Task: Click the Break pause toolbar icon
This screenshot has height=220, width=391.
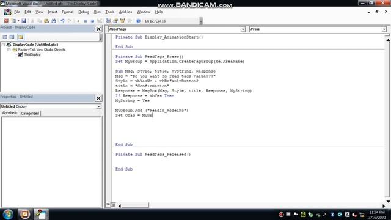Action: [x=86, y=21]
